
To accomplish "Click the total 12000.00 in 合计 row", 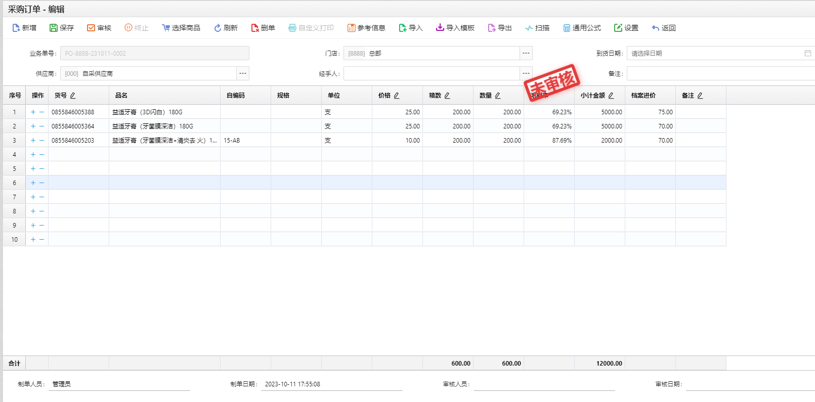I will click(x=609, y=364).
